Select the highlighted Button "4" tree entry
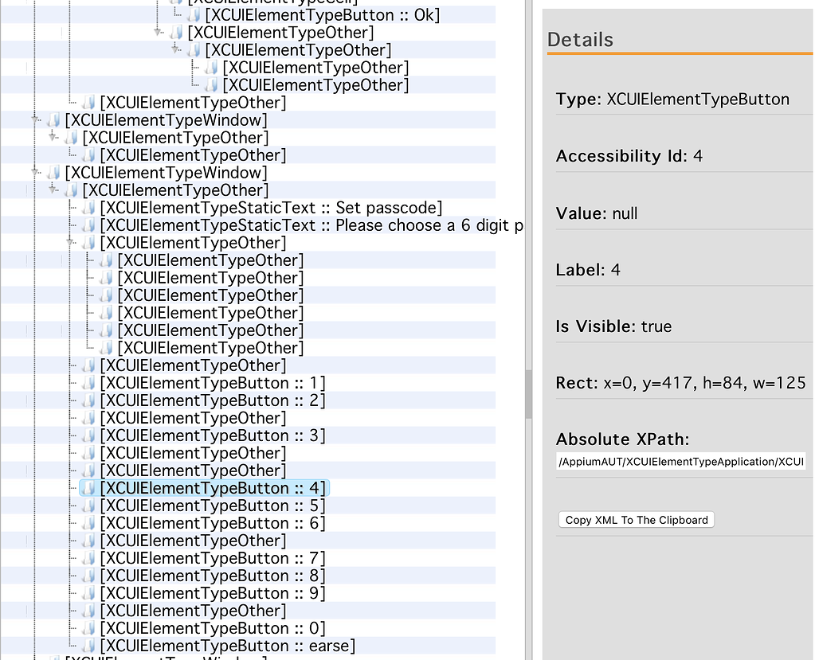 click(x=211, y=487)
